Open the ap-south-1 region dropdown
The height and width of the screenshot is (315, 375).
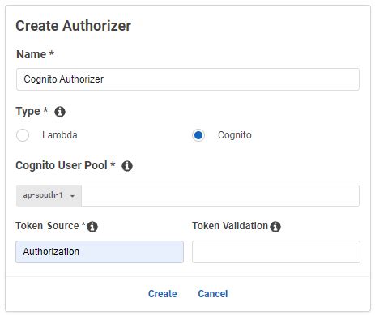pyautogui.click(x=49, y=196)
